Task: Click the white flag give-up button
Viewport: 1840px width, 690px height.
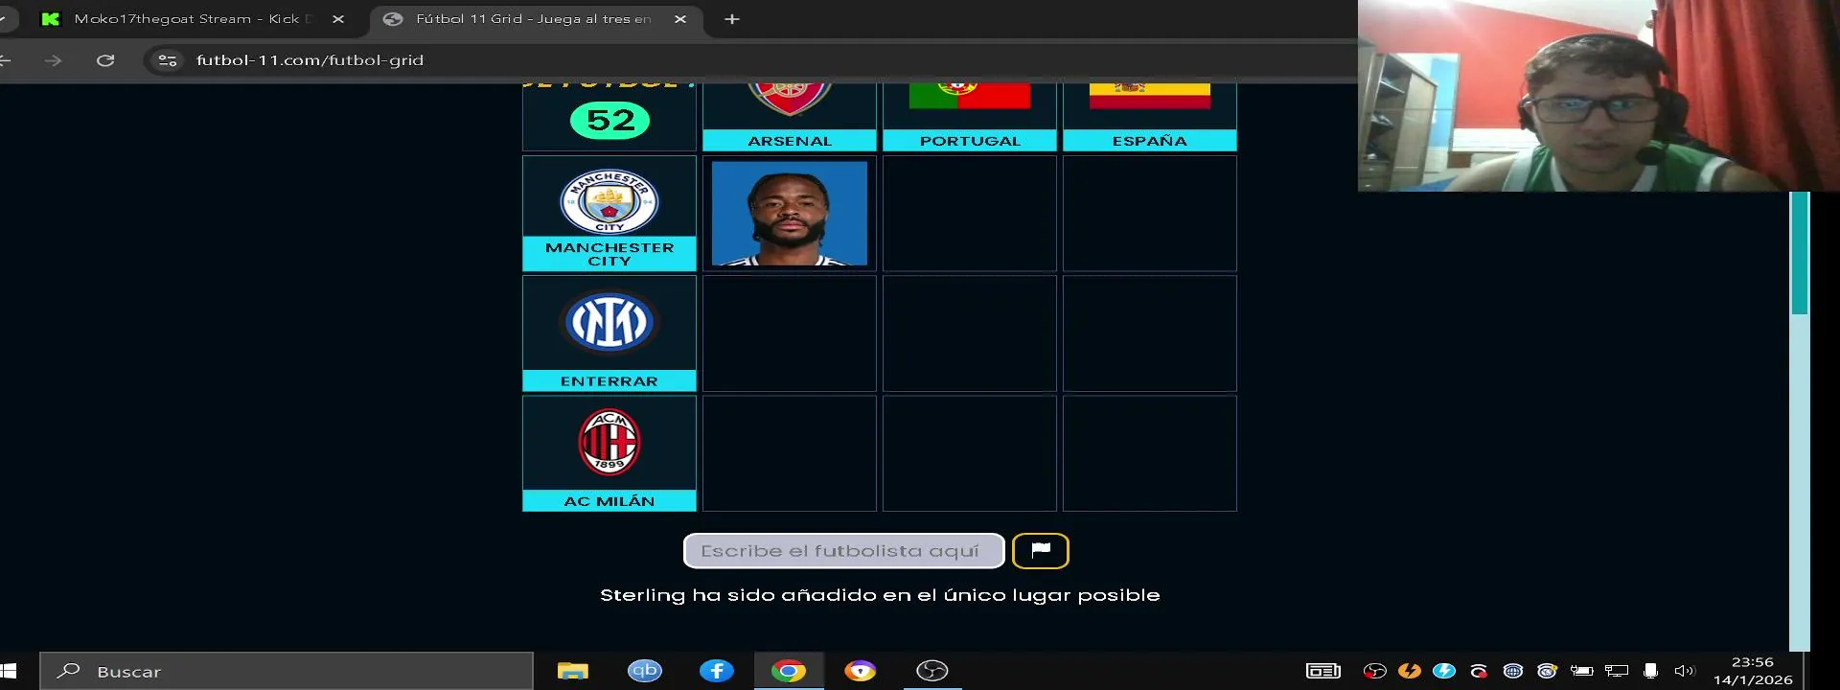Action: [1041, 551]
